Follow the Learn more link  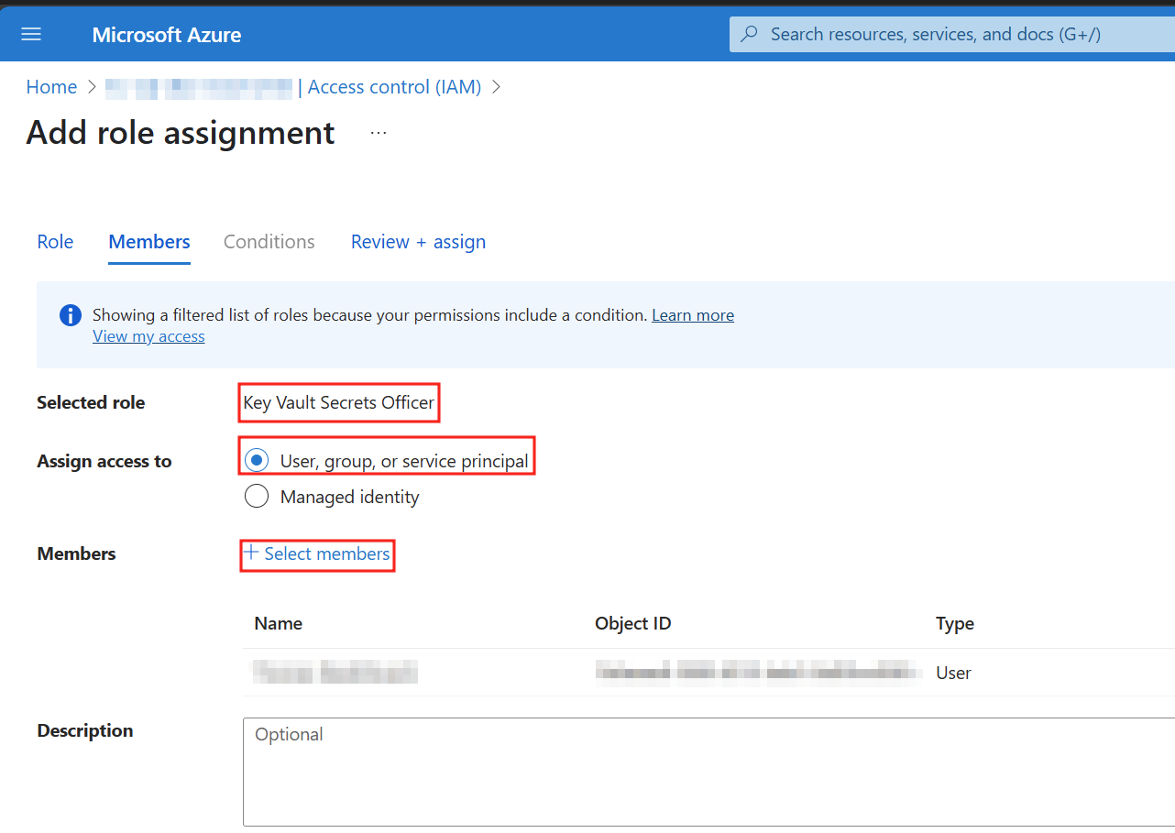[693, 315]
